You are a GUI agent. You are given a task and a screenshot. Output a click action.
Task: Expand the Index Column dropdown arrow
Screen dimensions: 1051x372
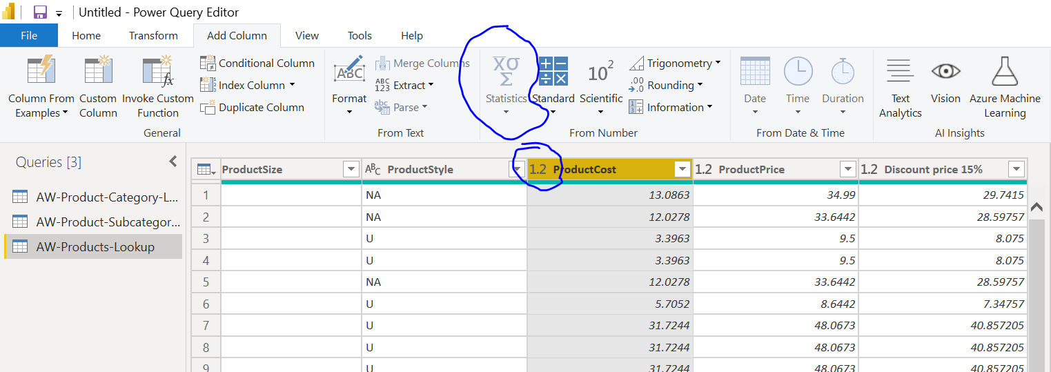pyautogui.click(x=292, y=85)
